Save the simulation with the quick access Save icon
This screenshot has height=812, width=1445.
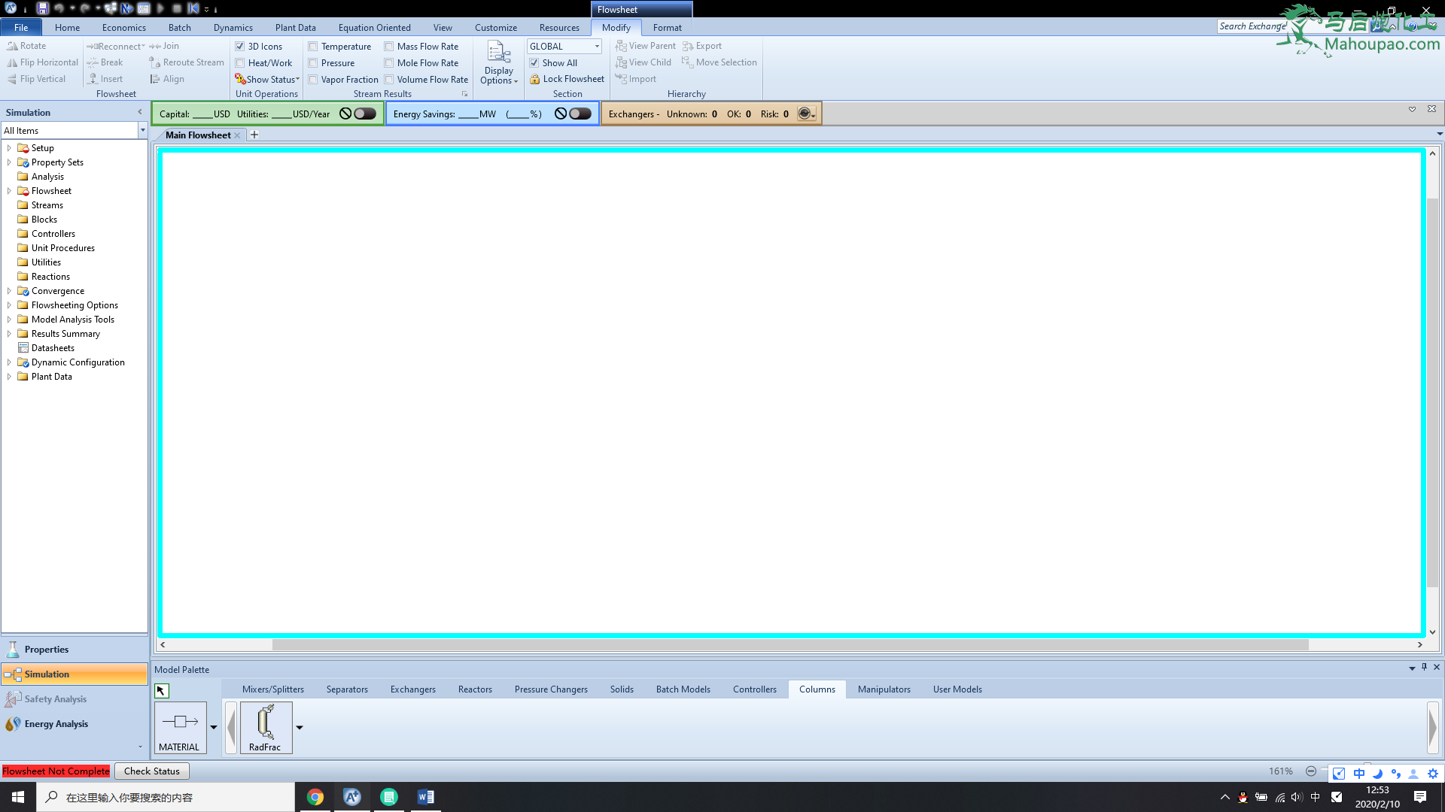pyautogui.click(x=42, y=8)
